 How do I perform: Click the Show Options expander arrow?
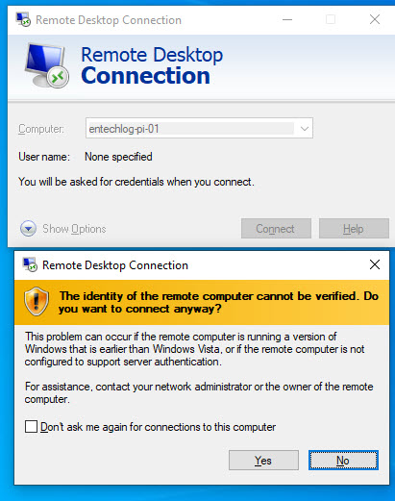click(28, 229)
